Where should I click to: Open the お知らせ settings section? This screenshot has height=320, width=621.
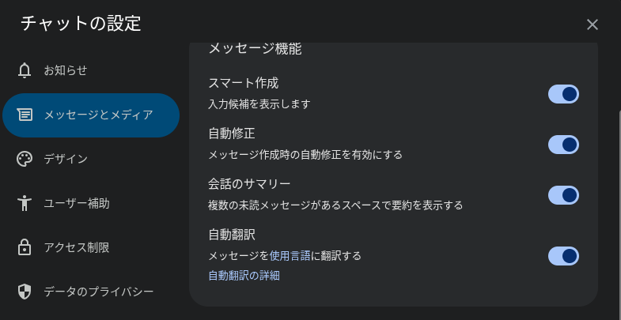coord(91,71)
